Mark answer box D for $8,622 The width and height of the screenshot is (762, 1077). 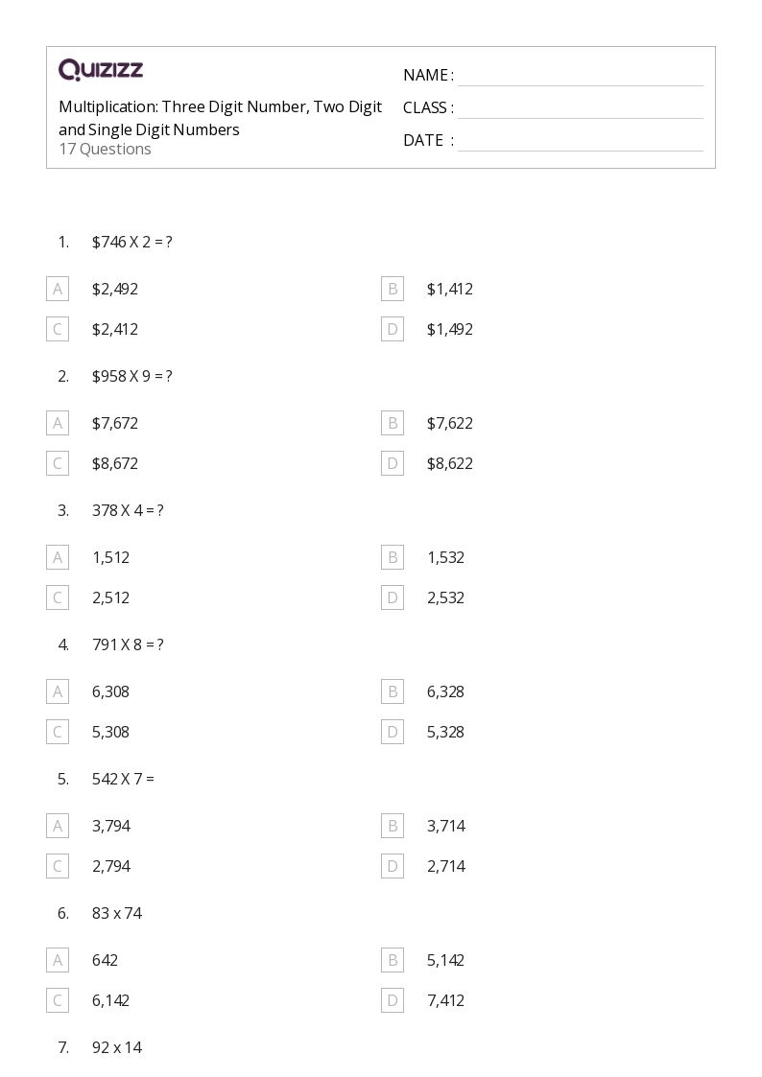point(392,463)
